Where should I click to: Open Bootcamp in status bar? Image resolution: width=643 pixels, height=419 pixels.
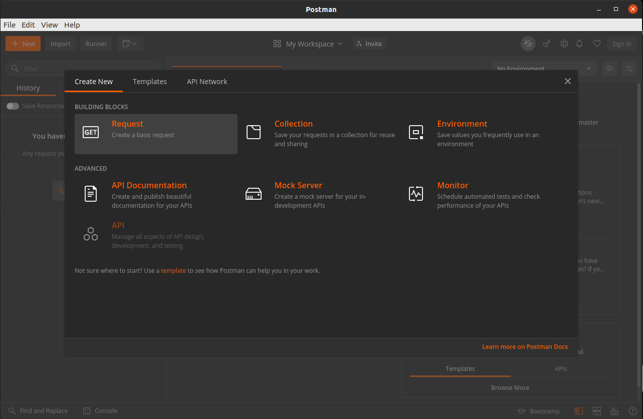(539, 411)
